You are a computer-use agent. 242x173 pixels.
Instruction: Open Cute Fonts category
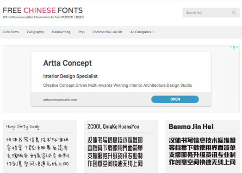pyautogui.click(x=11, y=32)
